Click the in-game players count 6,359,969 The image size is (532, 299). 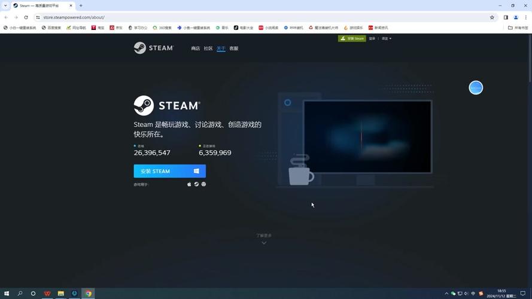pyautogui.click(x=215, y=153)
